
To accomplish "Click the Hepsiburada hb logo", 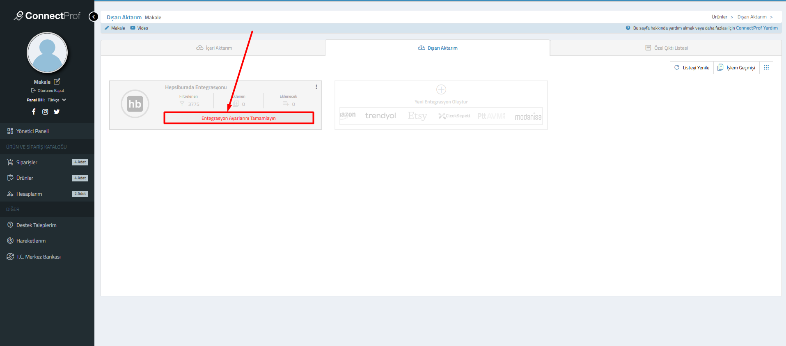I will [135, 104].
